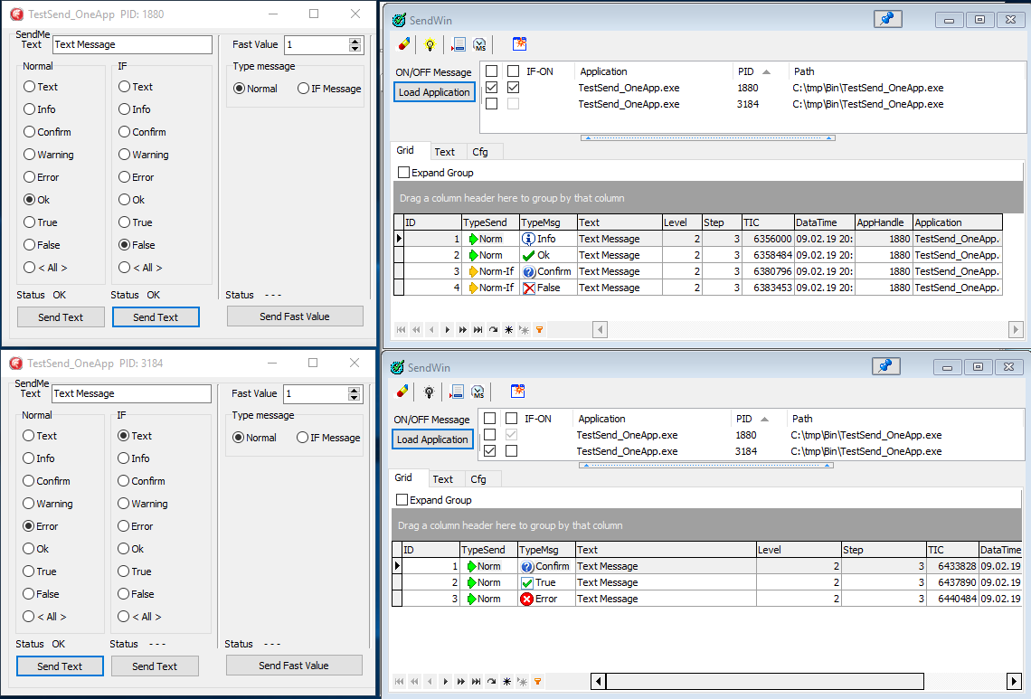Open the Text tab in the bottom SendWin

point(443,479)
